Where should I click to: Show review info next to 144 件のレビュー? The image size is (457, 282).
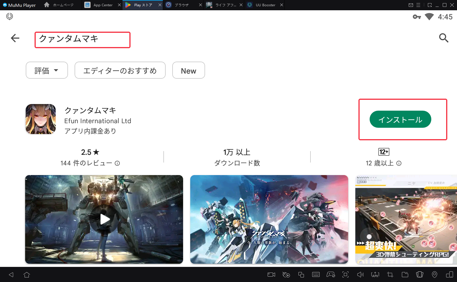[117, 163]
